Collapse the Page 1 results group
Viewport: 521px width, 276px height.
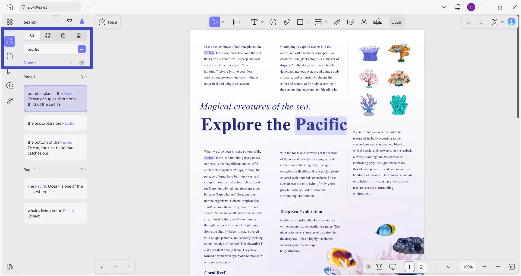tap(86, 77)
